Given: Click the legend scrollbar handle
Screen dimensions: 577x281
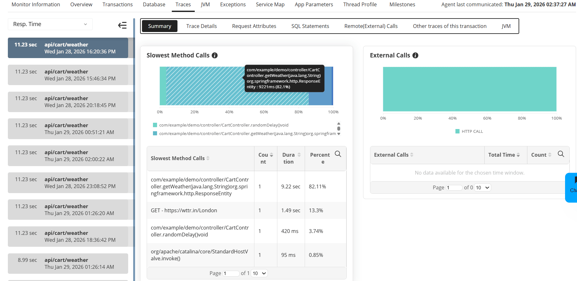Looking at the screenshot, I should pos(339,128).
